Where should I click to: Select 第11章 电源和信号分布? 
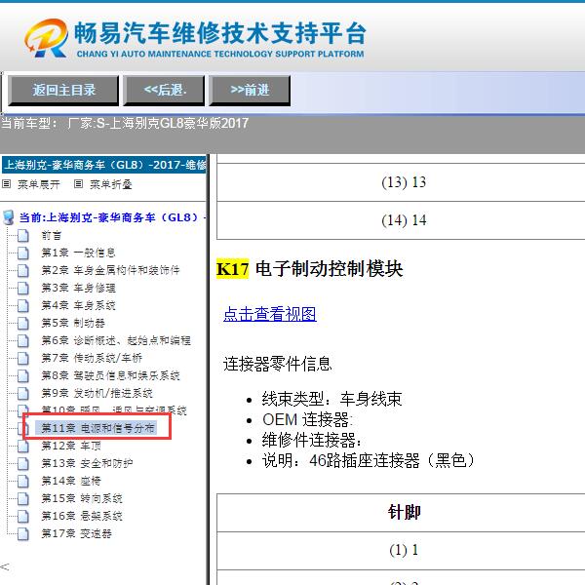97,428
